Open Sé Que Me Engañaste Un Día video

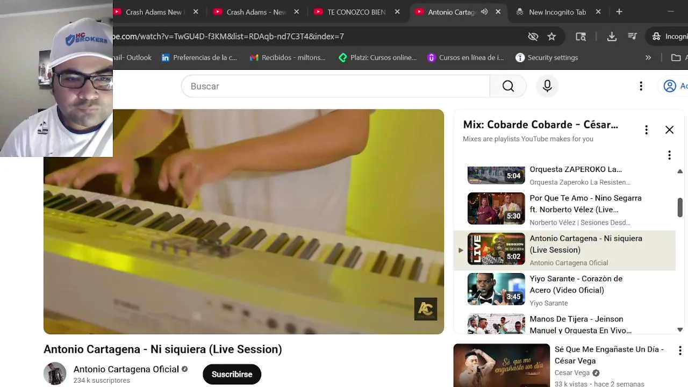coord(609,355)
